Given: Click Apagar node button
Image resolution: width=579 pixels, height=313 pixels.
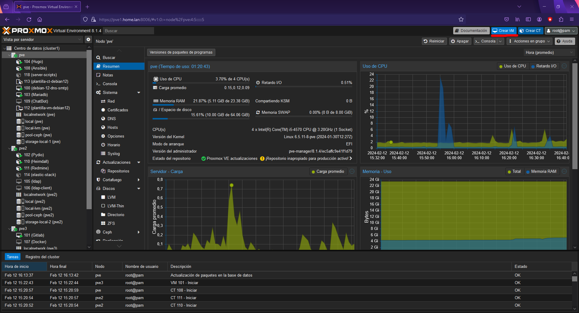Looking at the screenshot, I should coord(460,41).
